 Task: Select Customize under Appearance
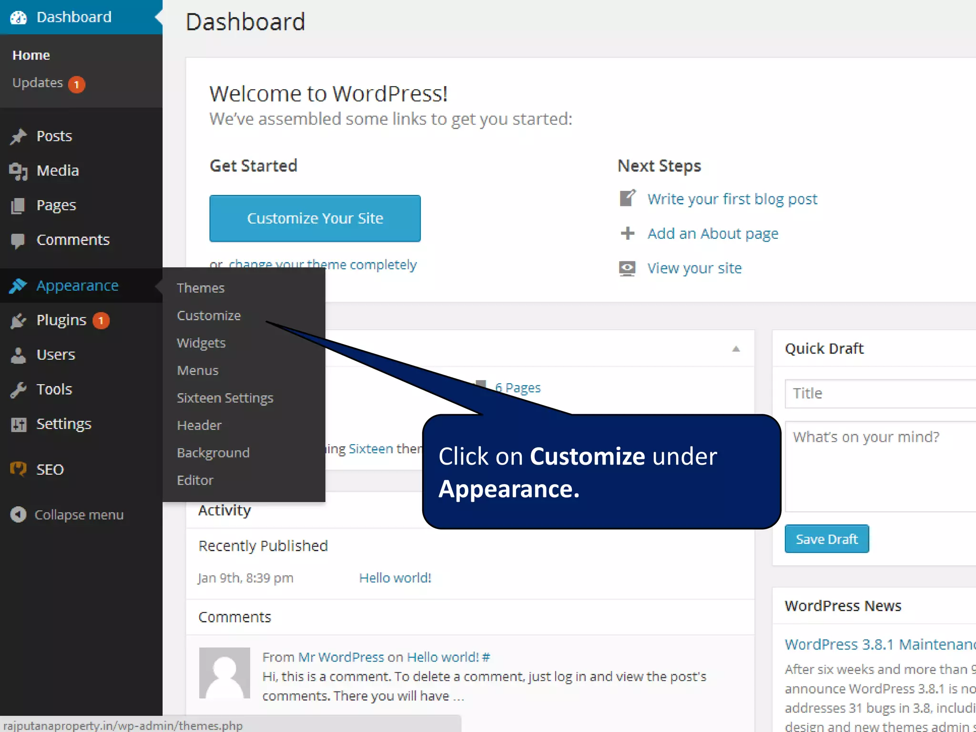[x=209, y=315]
